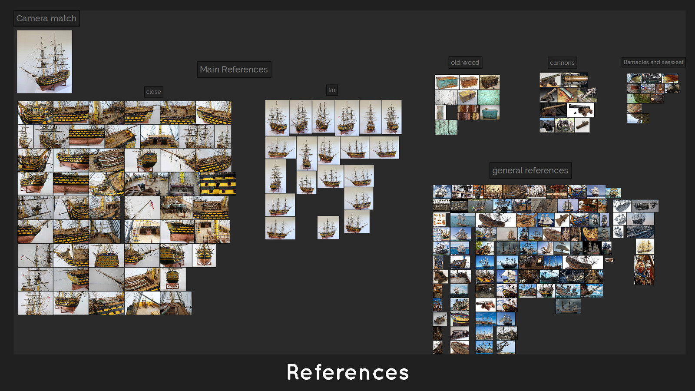695x391 pixels.
Task: Select the yellow and black striped hull close-up
Action: tap(218, 184)
